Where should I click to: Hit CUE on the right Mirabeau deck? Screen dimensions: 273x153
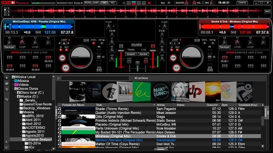click(173, 58)
